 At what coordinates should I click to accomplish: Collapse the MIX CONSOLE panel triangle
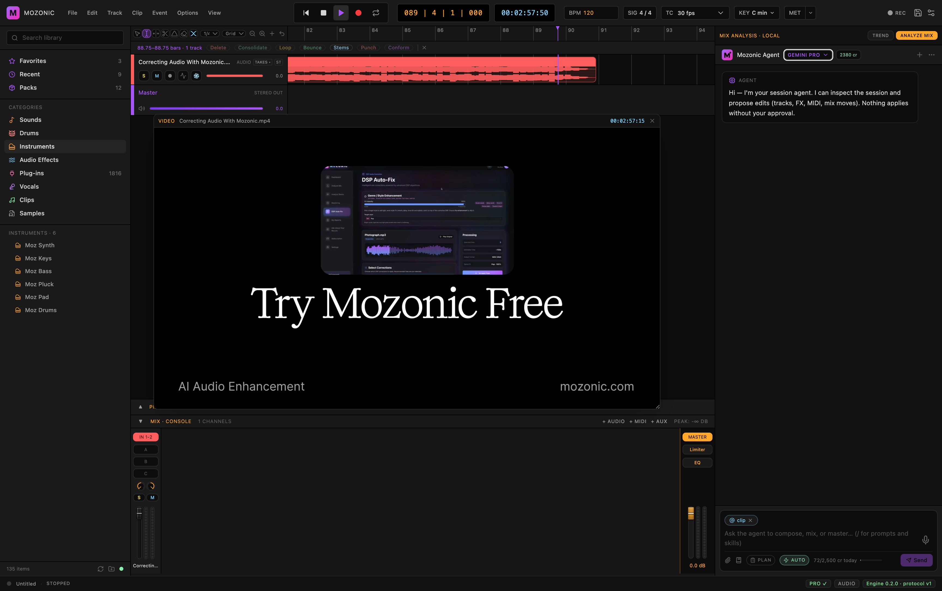(x=141, y=421)
